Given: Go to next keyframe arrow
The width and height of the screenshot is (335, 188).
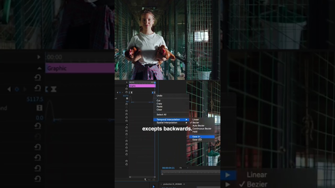Looking at the screenshot, I should [122, 92].
